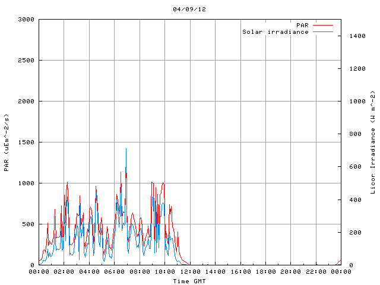Click the Licor Irradiance (W m^-2) axis title

coord(373,142)
